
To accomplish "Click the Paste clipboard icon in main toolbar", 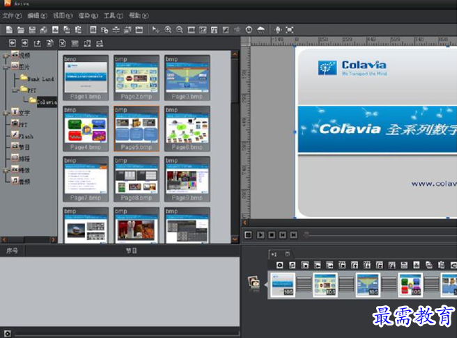I will [78, 29].
